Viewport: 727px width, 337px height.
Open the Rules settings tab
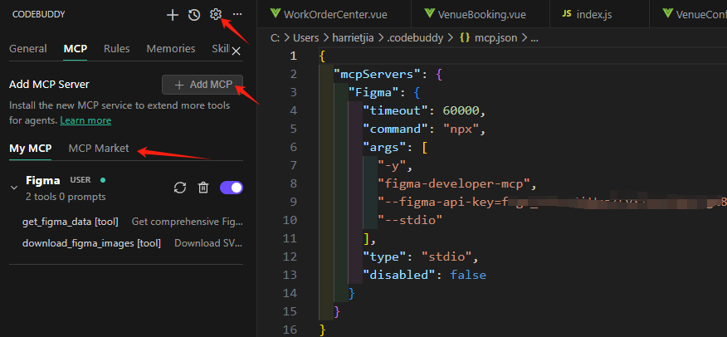(117, 49)
